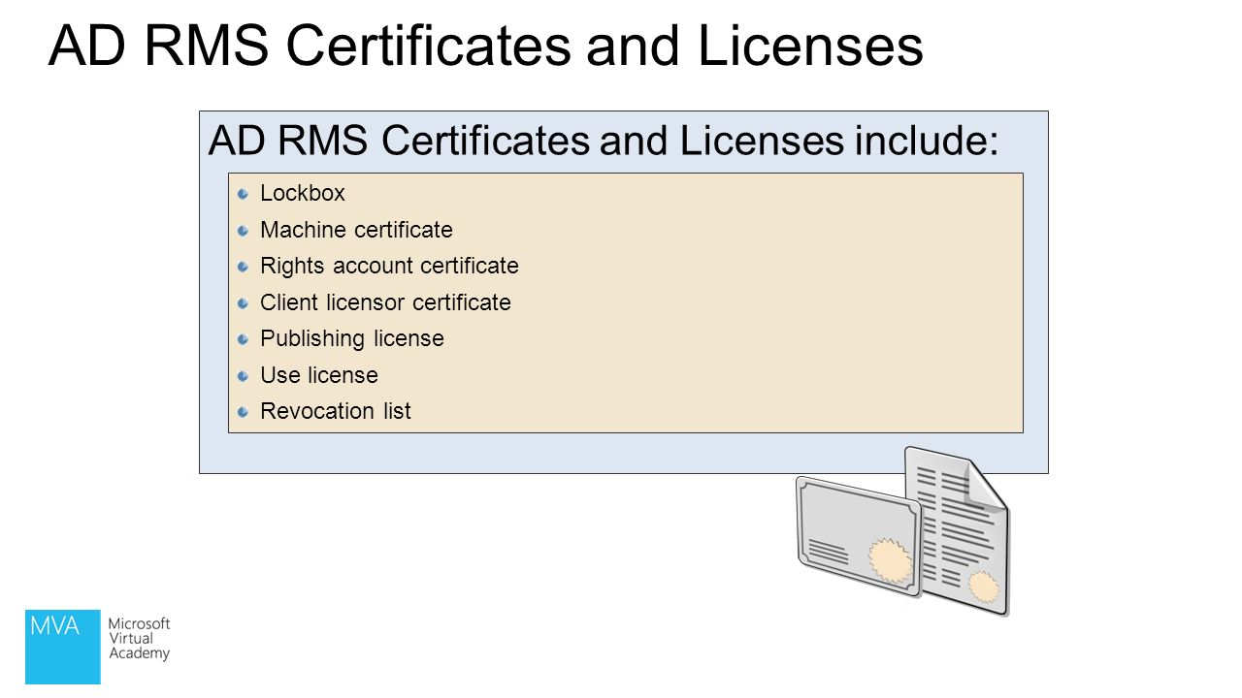This screenshot has width=1242, height=698.
Task: Select the 'Lockbox' list item
Action: (x=303, y=193)
